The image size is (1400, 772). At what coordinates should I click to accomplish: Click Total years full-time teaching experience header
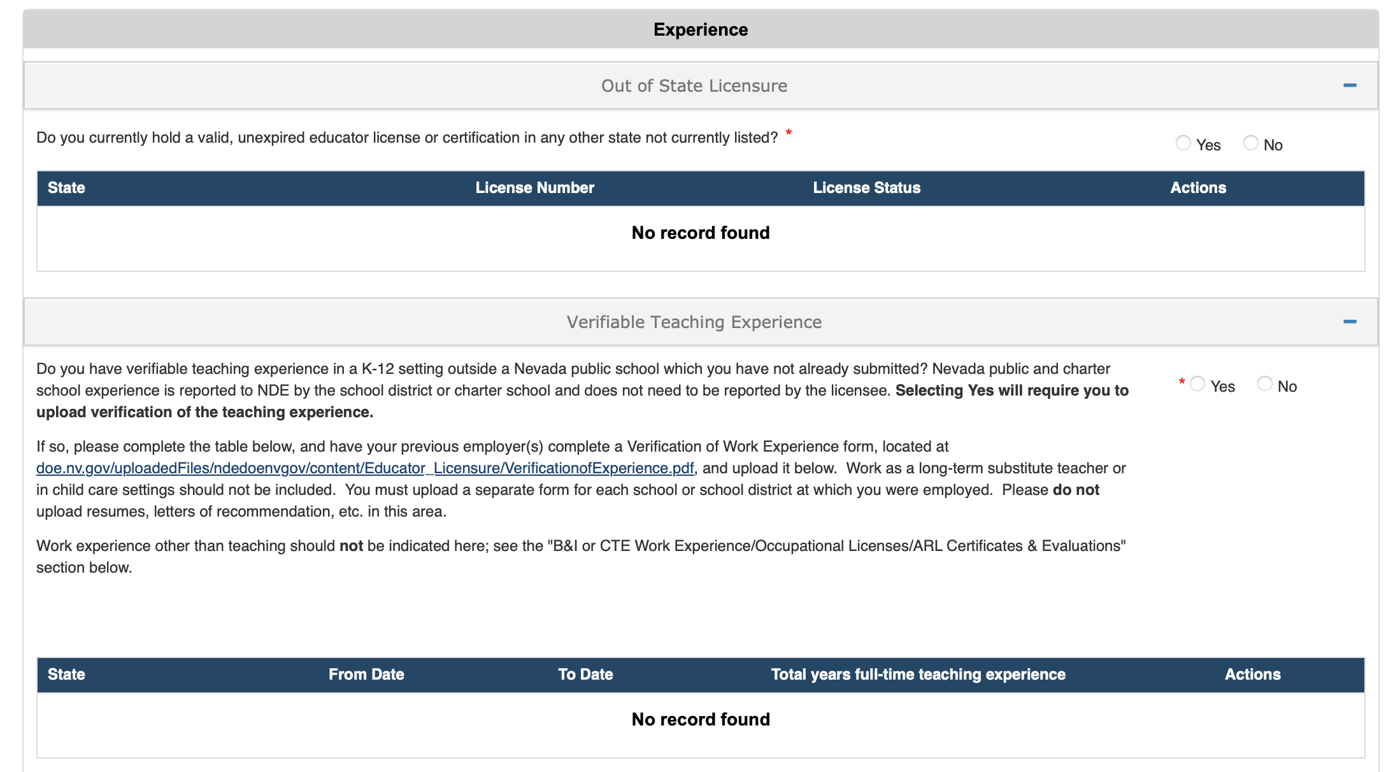pos(918,675)
